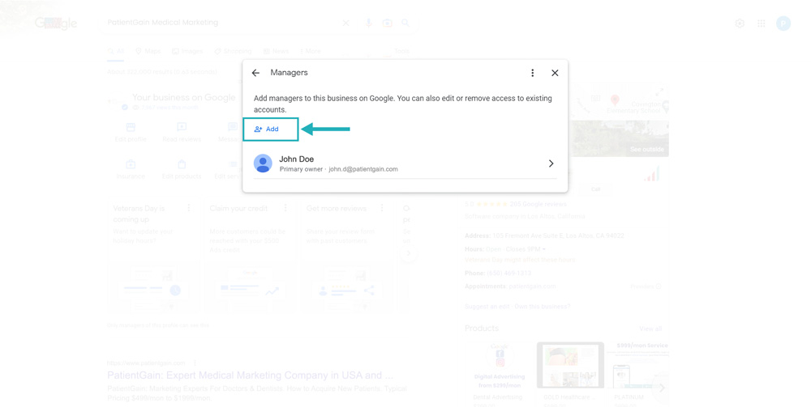
Task: Select the Claim your credit card
Action: pyautogui.click(x=249, y=258)
